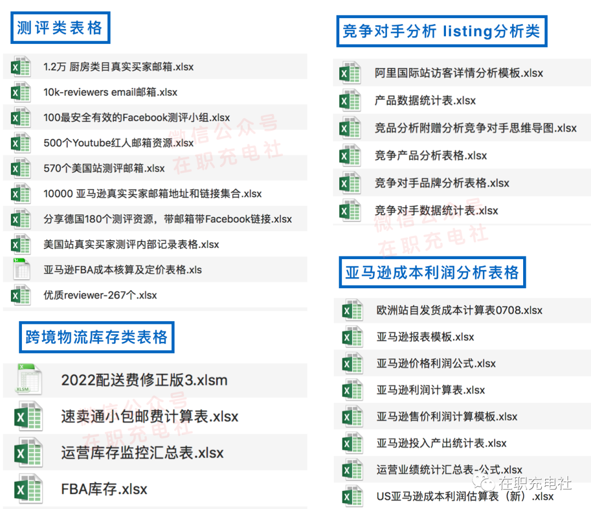Select file name 亚马逊售价利润计算模板.xlsx

[447, 416]
